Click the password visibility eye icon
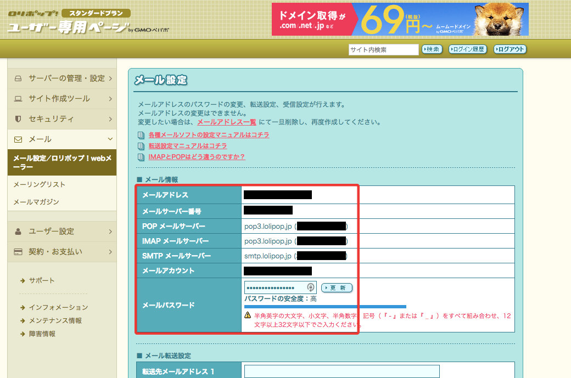The width and height of the screenshot is (571, 378). click(x=311, y=287)
